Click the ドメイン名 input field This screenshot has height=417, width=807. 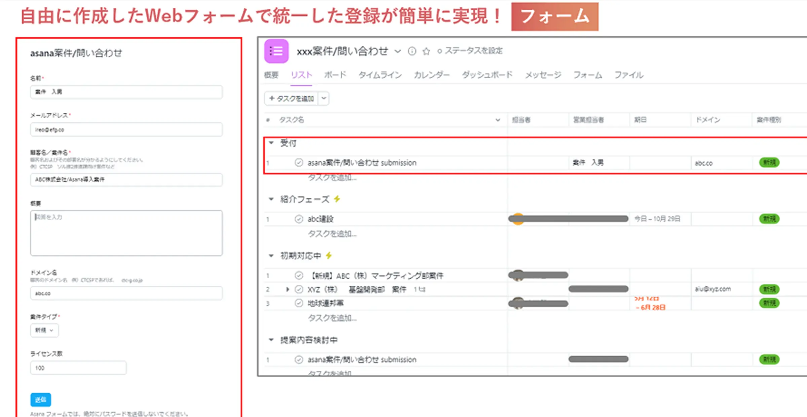pyautogui.click(x=126, y=293)
